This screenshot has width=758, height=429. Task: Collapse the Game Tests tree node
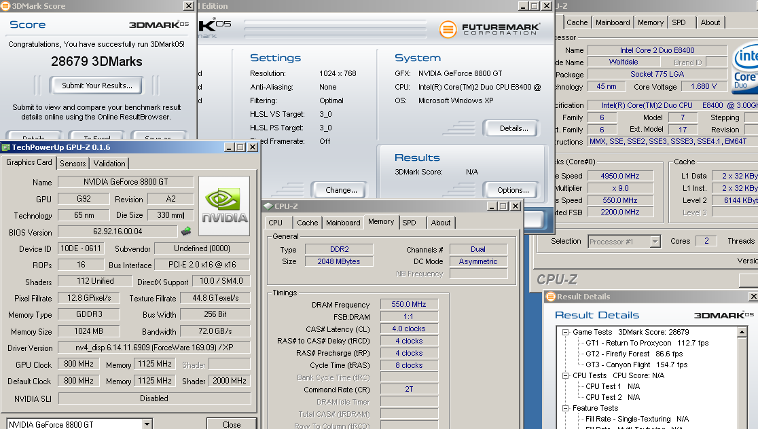(x=564, y=333)
